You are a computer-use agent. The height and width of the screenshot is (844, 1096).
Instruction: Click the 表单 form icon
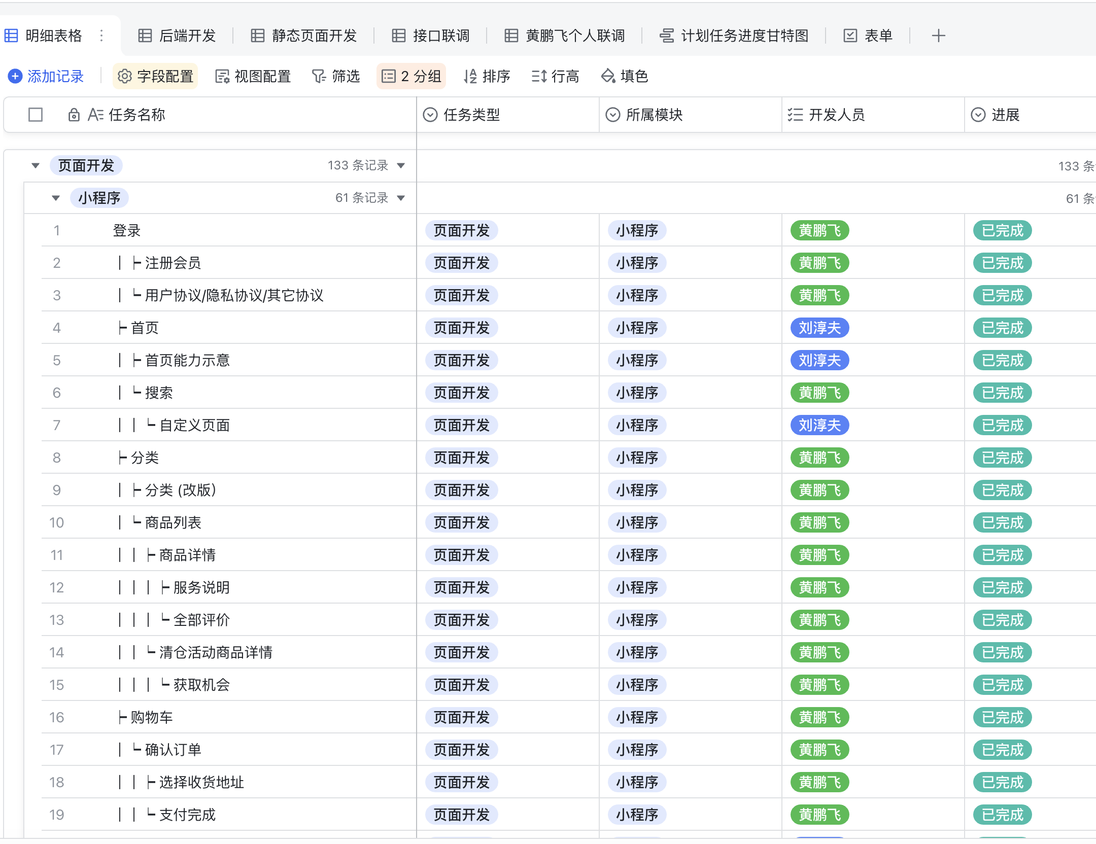click(850, 36)
